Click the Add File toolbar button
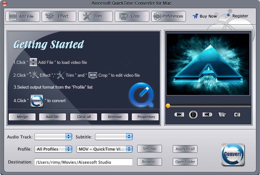Viewport: 260px width, 175px height. (x=23, y=16)
